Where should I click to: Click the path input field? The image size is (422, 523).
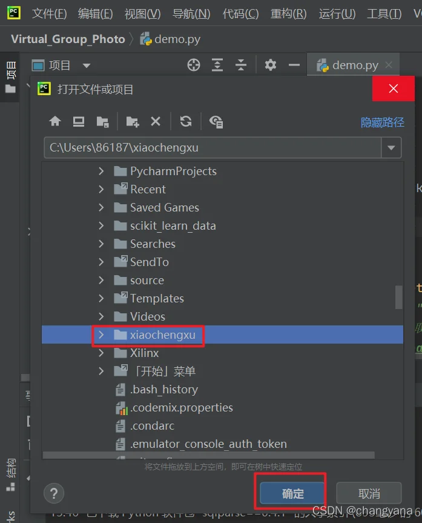point(213,147)
